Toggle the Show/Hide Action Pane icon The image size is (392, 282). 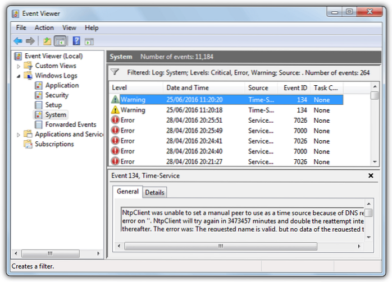(89, 41)
